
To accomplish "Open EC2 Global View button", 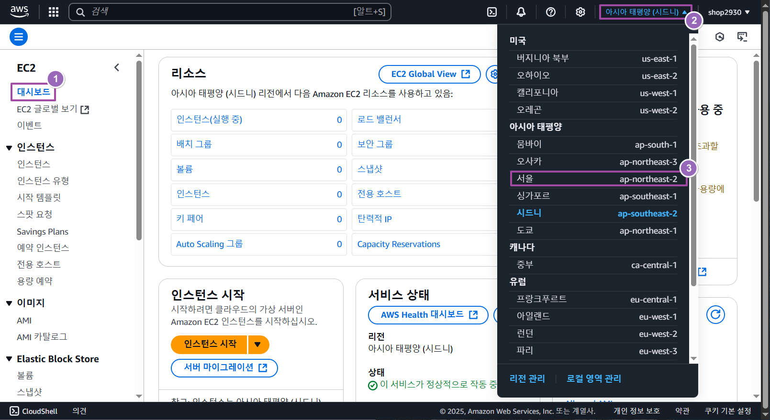I will click(x=430, y=74).
